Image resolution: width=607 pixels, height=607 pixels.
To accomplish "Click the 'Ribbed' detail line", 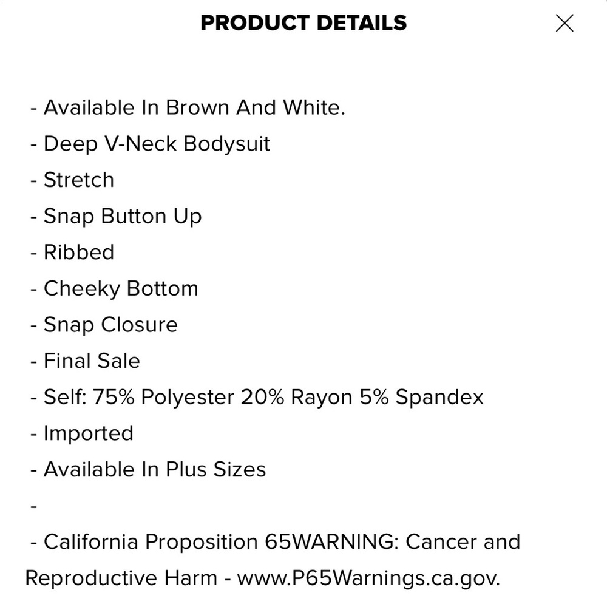I will point(72,252).
